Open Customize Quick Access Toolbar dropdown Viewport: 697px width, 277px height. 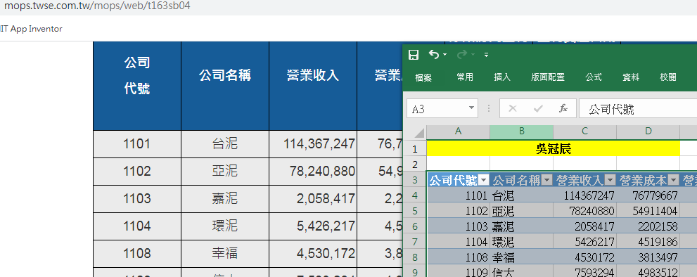(x=486, y=55)
